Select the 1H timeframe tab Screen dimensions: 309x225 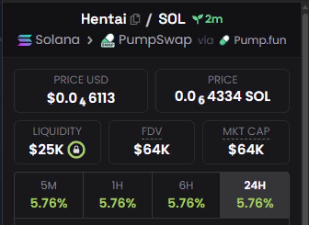[118, 195]
